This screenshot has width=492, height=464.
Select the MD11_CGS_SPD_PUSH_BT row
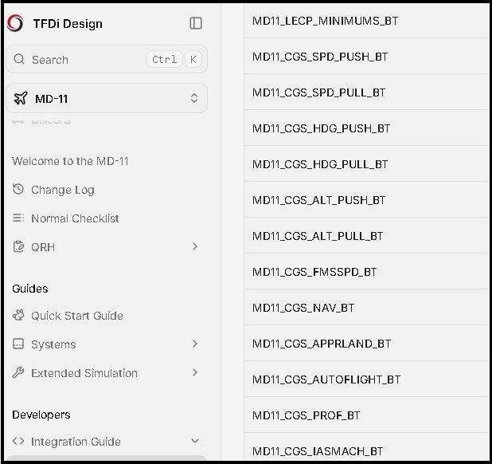point(366,57)
